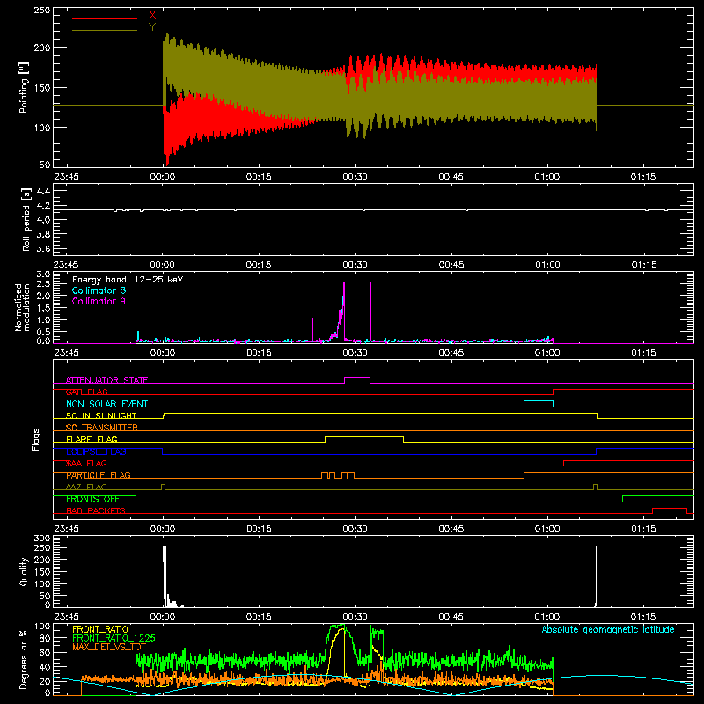
Task: Click the green FRONT_RATIO_1225 legend entry
Action: click(114, 639)
